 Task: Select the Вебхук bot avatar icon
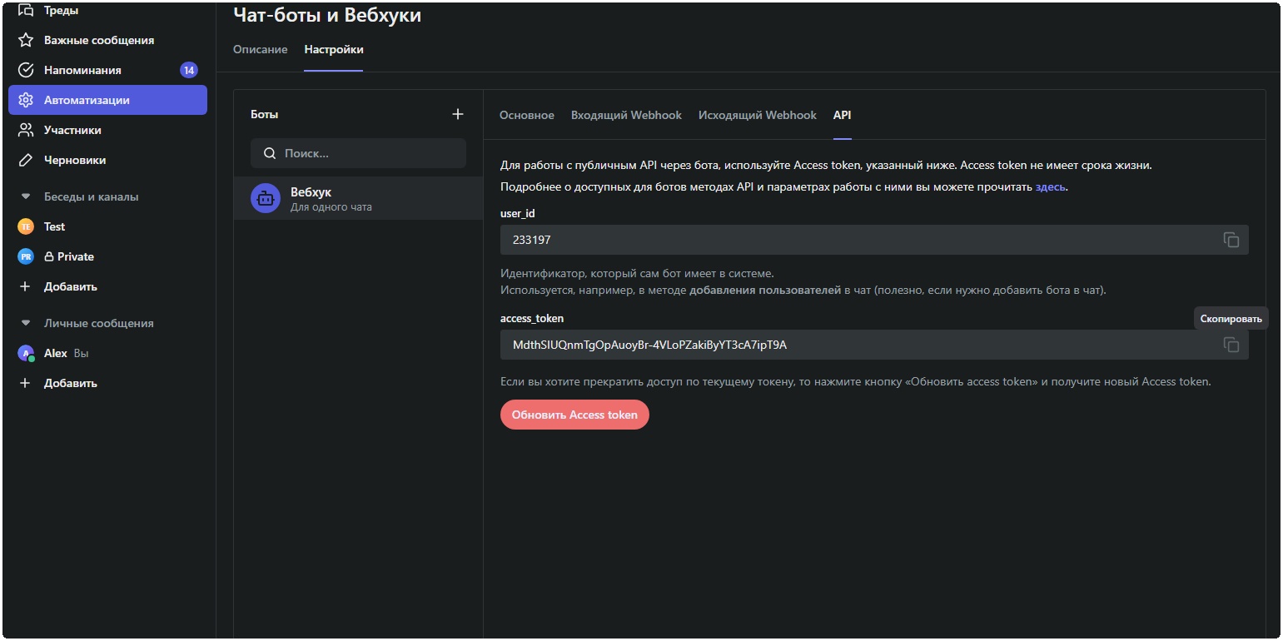(x=266, y=198)
